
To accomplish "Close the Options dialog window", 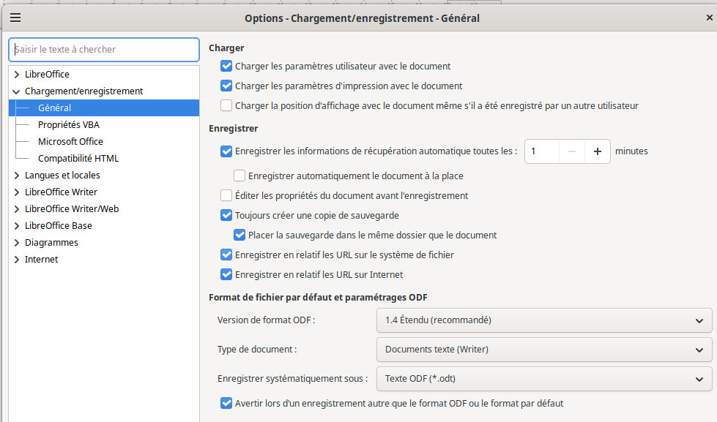I will [x=699, y=18].
